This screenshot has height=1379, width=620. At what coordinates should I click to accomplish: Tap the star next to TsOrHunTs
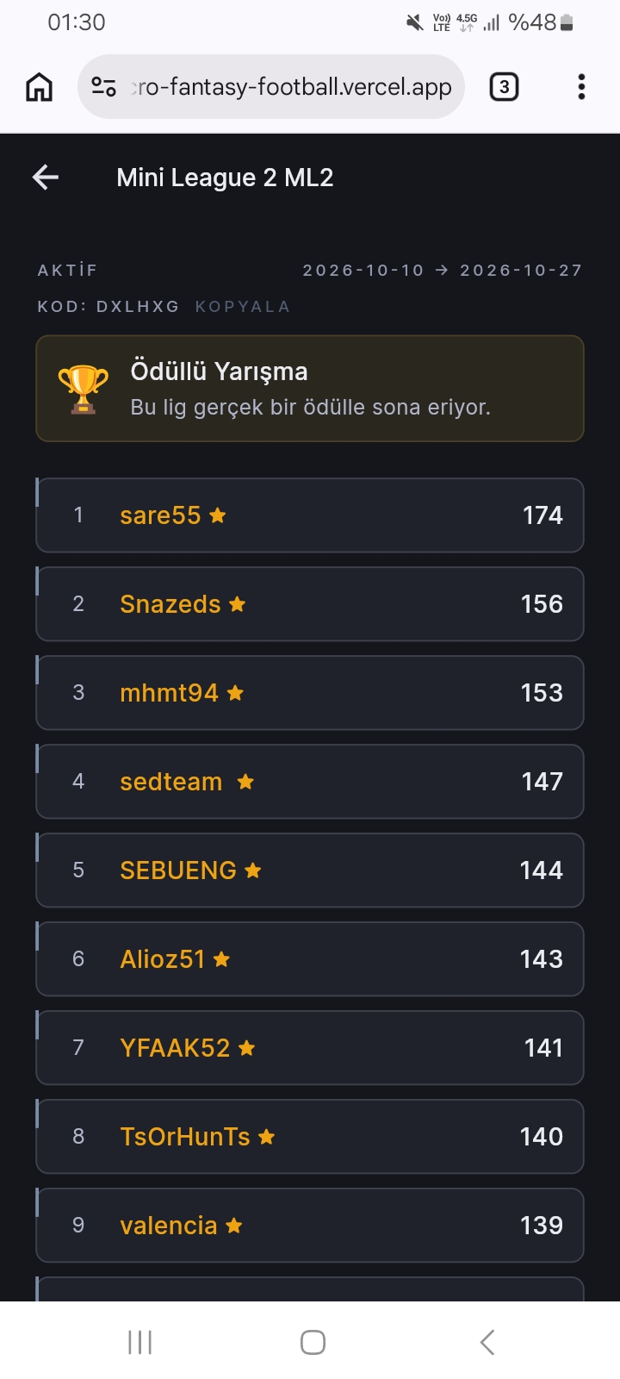point(267,1137)
